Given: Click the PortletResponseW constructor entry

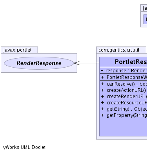Looking at the screenshot, I should [x=123, y=77].
